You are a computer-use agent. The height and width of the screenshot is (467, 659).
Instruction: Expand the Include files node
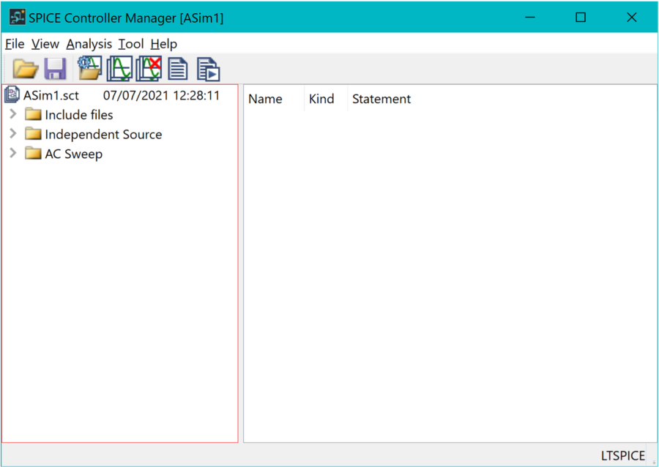point(13,113)
